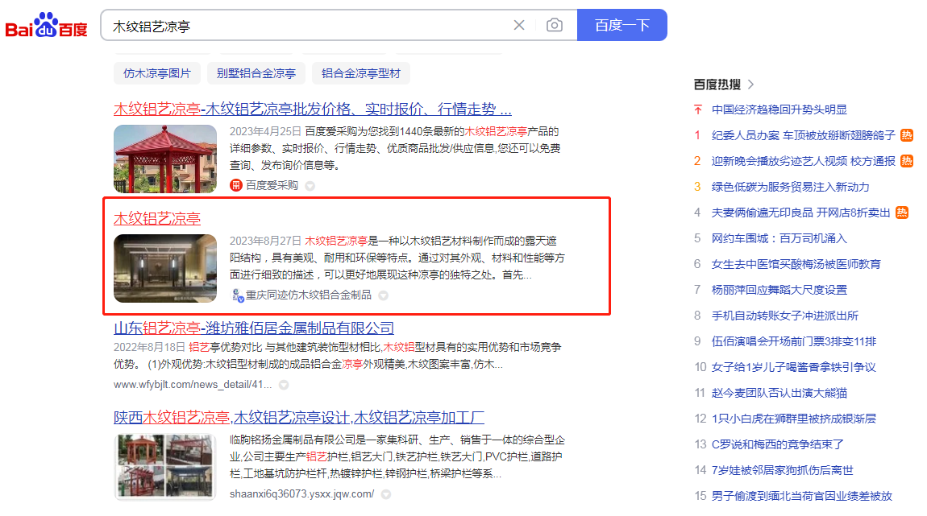Click the Baidu logo
Viewport: 927px width, 516px height.
46,26
